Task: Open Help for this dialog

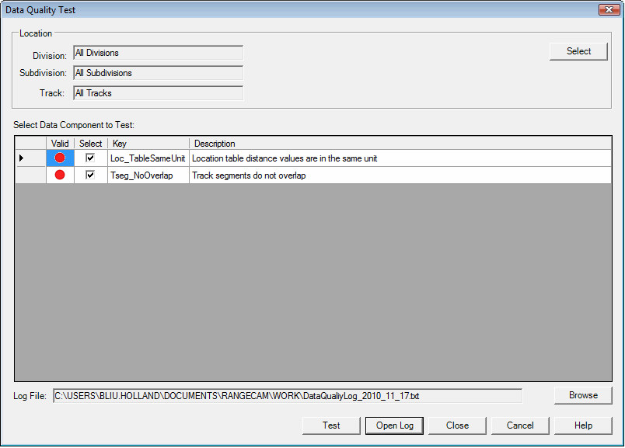Action: (583, 425)
